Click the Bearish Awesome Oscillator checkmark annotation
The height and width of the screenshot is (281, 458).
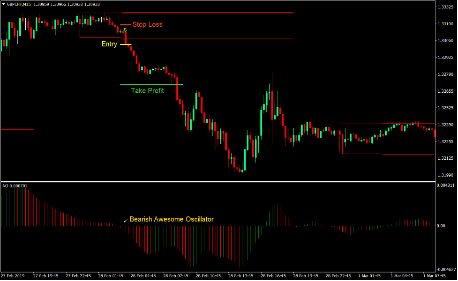point(125,219)
